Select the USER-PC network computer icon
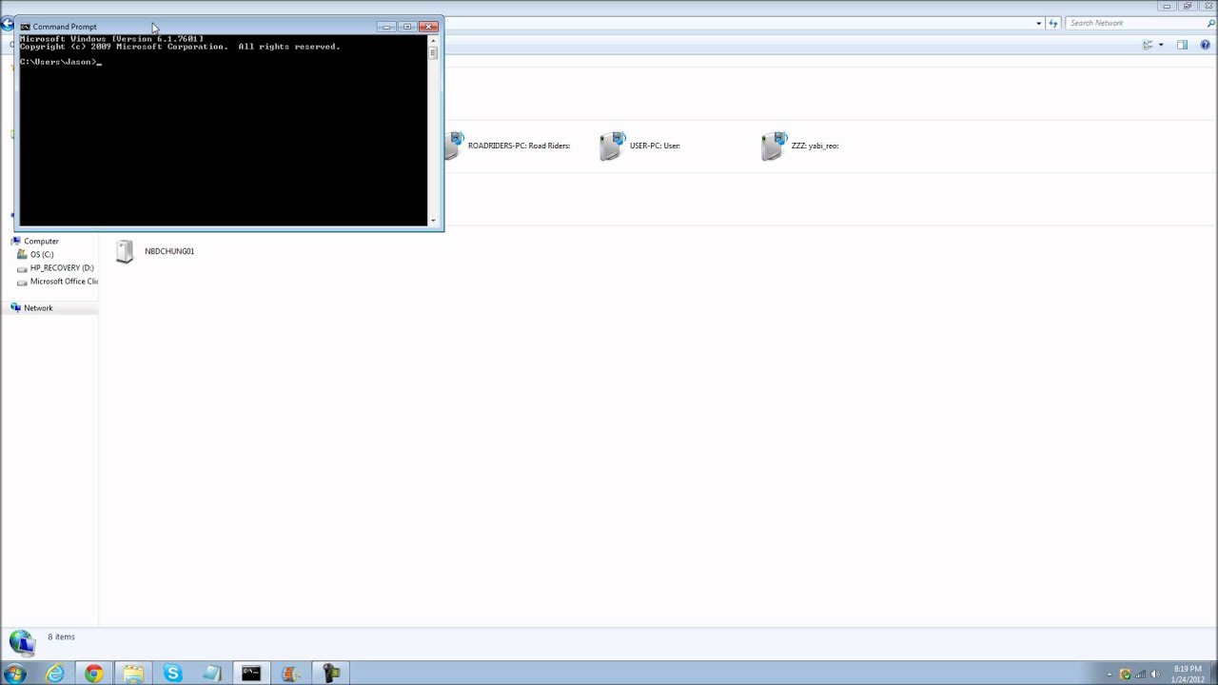 coord(612,146)
